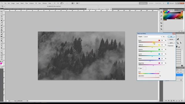Click the CS Live icon

[168, 3]
